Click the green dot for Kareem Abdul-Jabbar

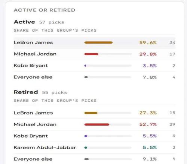[x=86, y=148]
